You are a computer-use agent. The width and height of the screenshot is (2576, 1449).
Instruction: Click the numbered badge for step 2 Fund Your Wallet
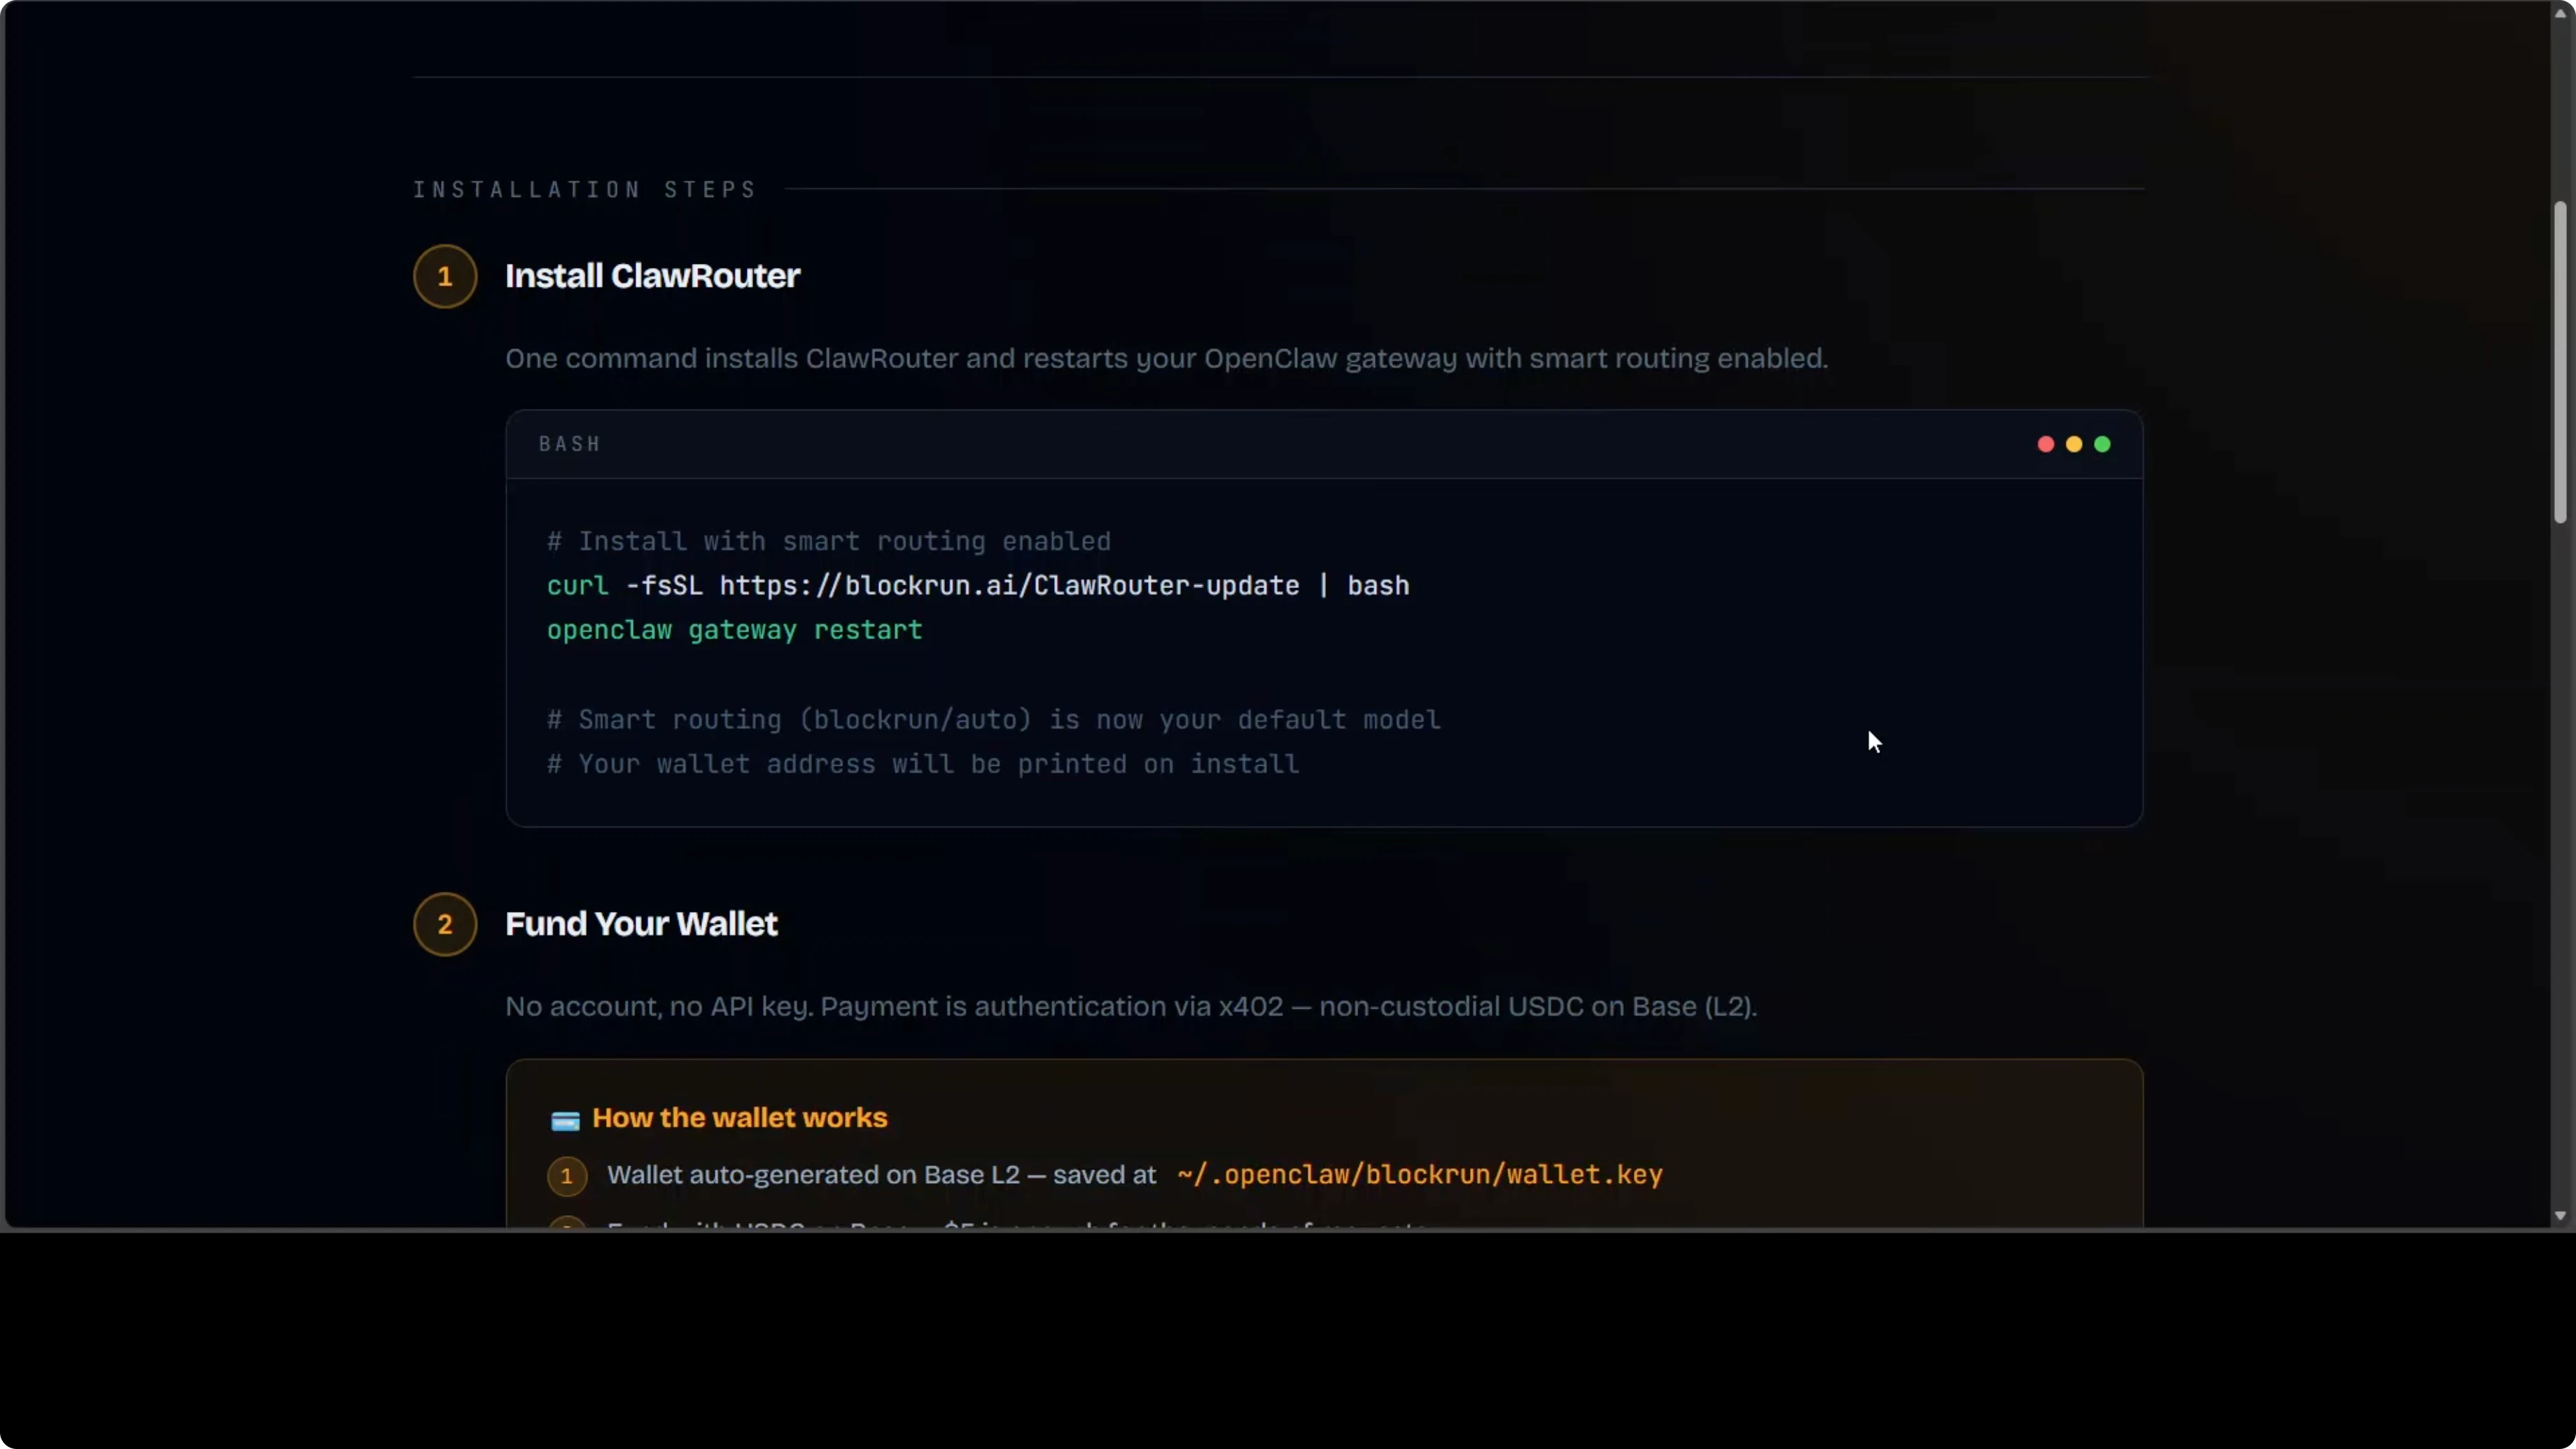(x=445, y=924)
